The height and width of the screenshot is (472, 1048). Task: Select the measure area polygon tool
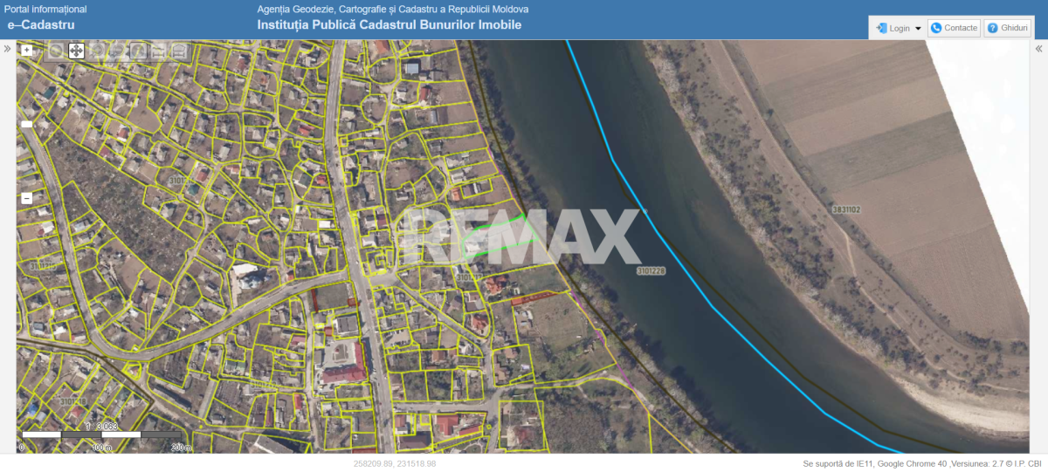click(178, 51)
